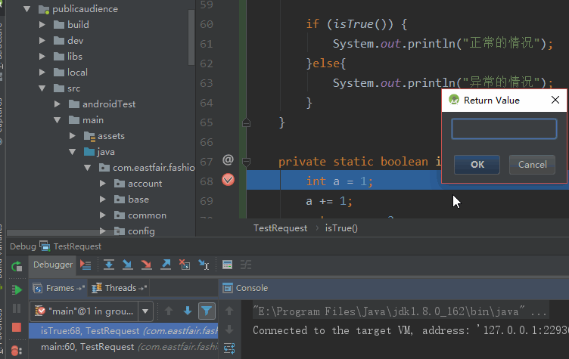569x359 pixels.
Task: Select the config package
Action: pyautogui.click(x=141, y=231)
